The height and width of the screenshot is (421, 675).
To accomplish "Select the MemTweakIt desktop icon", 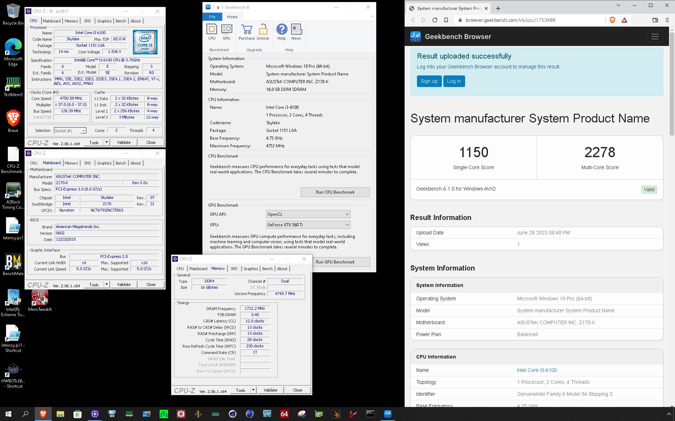I will click(40, 301).
